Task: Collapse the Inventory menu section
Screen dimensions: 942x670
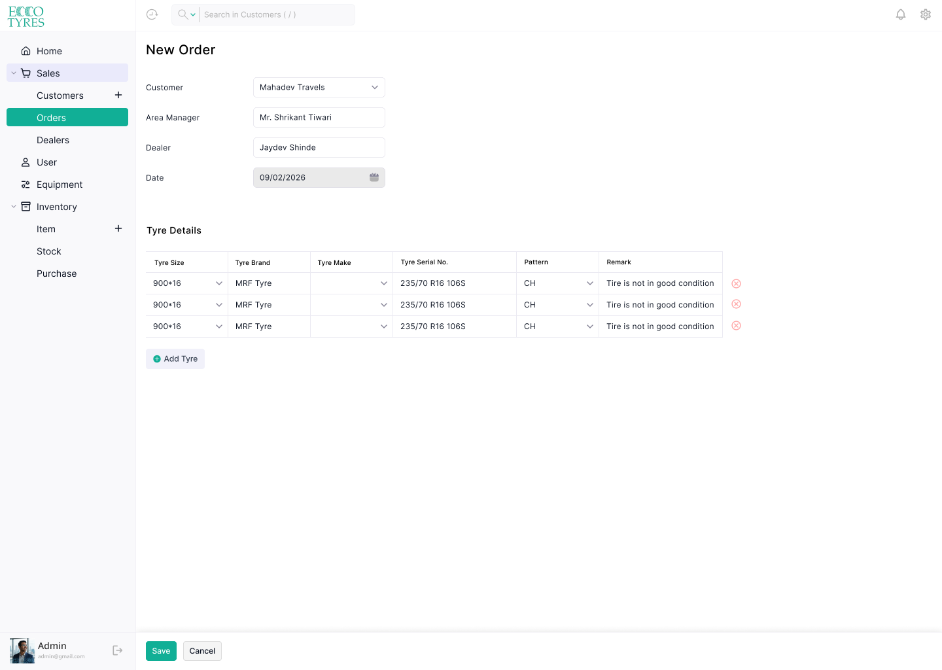Action: point(14,207)
